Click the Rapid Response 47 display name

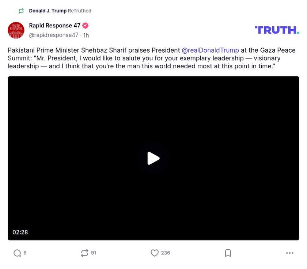click(x=54, y=26)
